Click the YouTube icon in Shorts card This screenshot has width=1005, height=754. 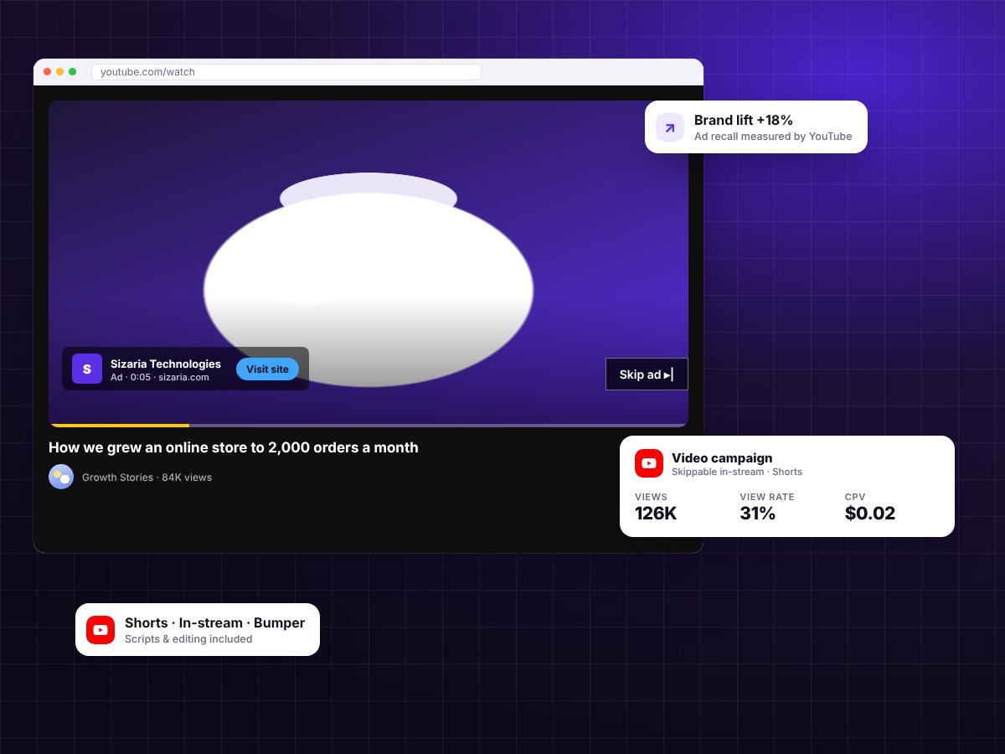(100, 629)
